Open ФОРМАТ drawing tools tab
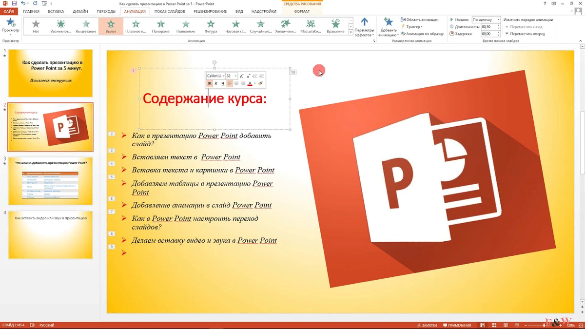The height and width of the screenshot is (329, 585). [302, 11]
